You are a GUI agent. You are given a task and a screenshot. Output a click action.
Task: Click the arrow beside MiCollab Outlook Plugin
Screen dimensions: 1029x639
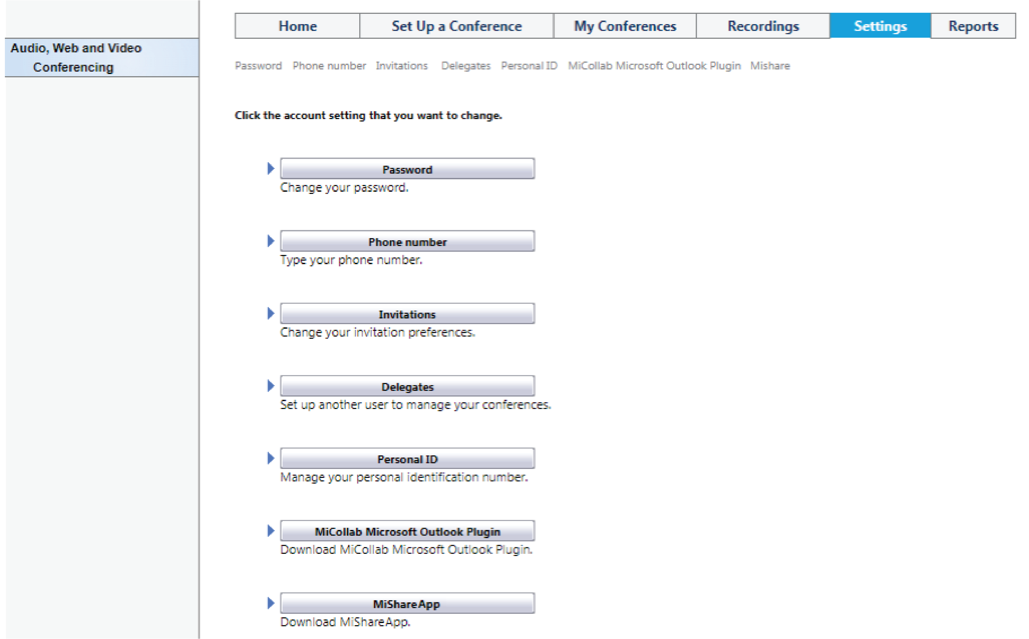(x=271, y=531)
